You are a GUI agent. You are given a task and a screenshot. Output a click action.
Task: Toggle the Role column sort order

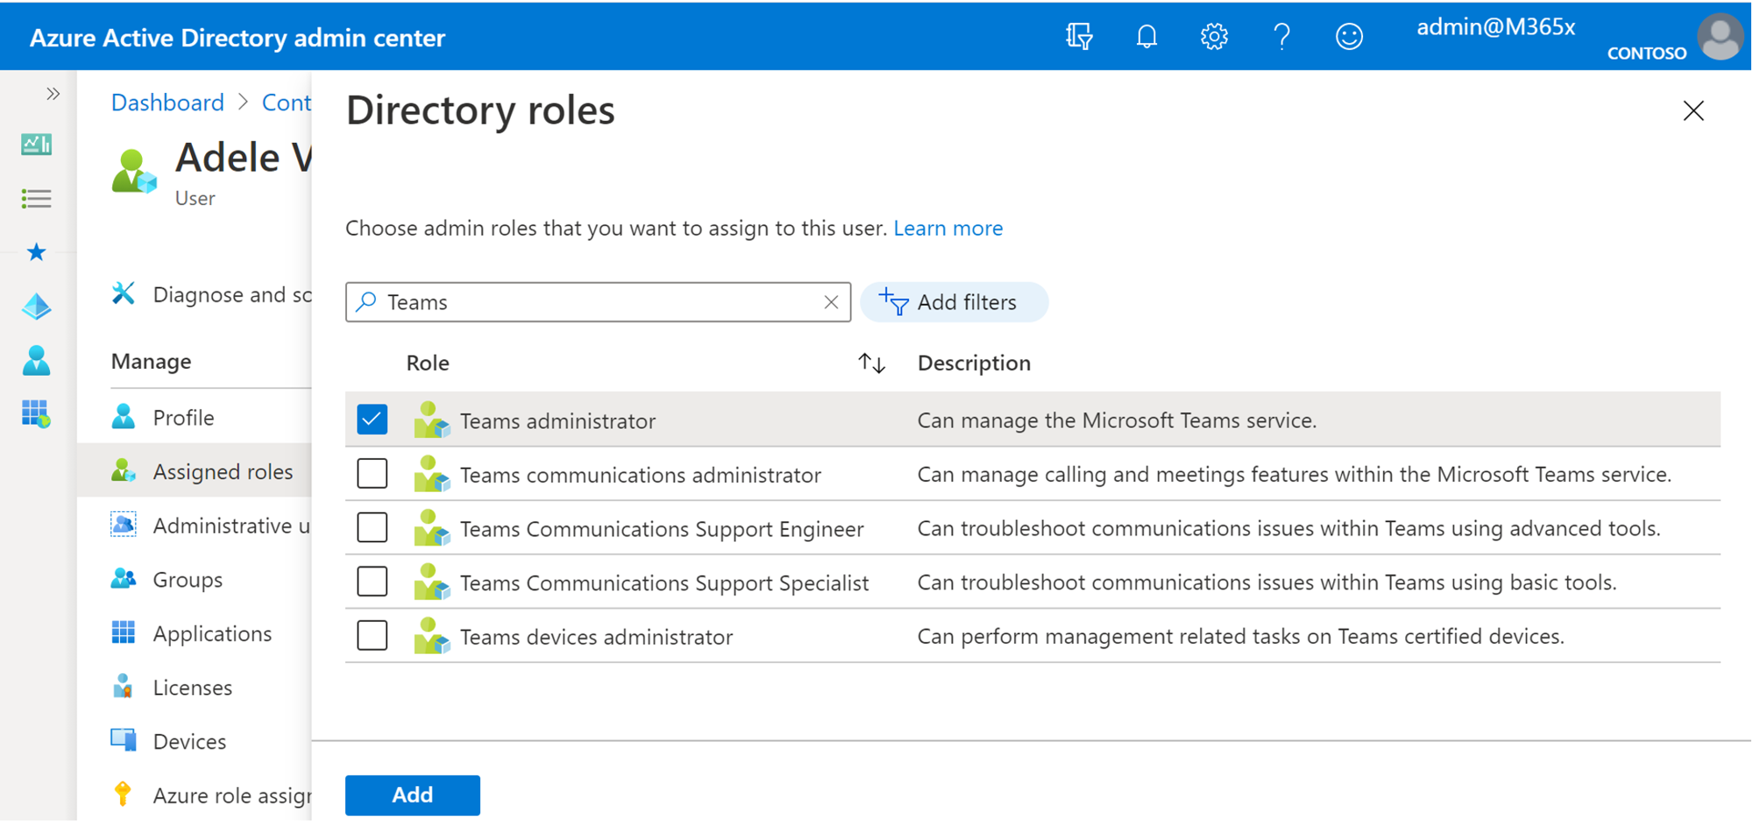point(871,363)
